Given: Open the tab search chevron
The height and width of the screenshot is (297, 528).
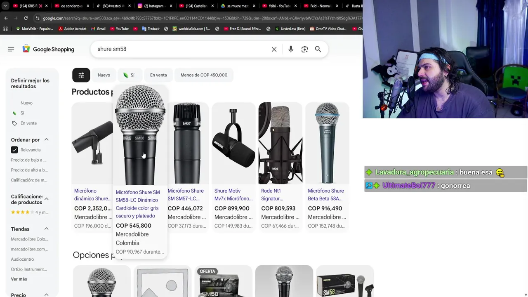Looking at the screenshot, I should (5, 6).
